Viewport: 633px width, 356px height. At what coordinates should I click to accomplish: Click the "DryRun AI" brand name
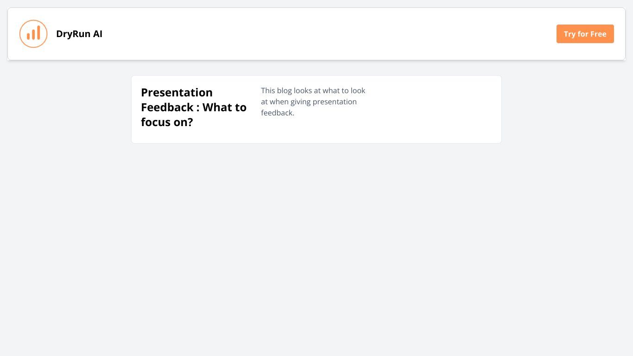coord(79,34)
